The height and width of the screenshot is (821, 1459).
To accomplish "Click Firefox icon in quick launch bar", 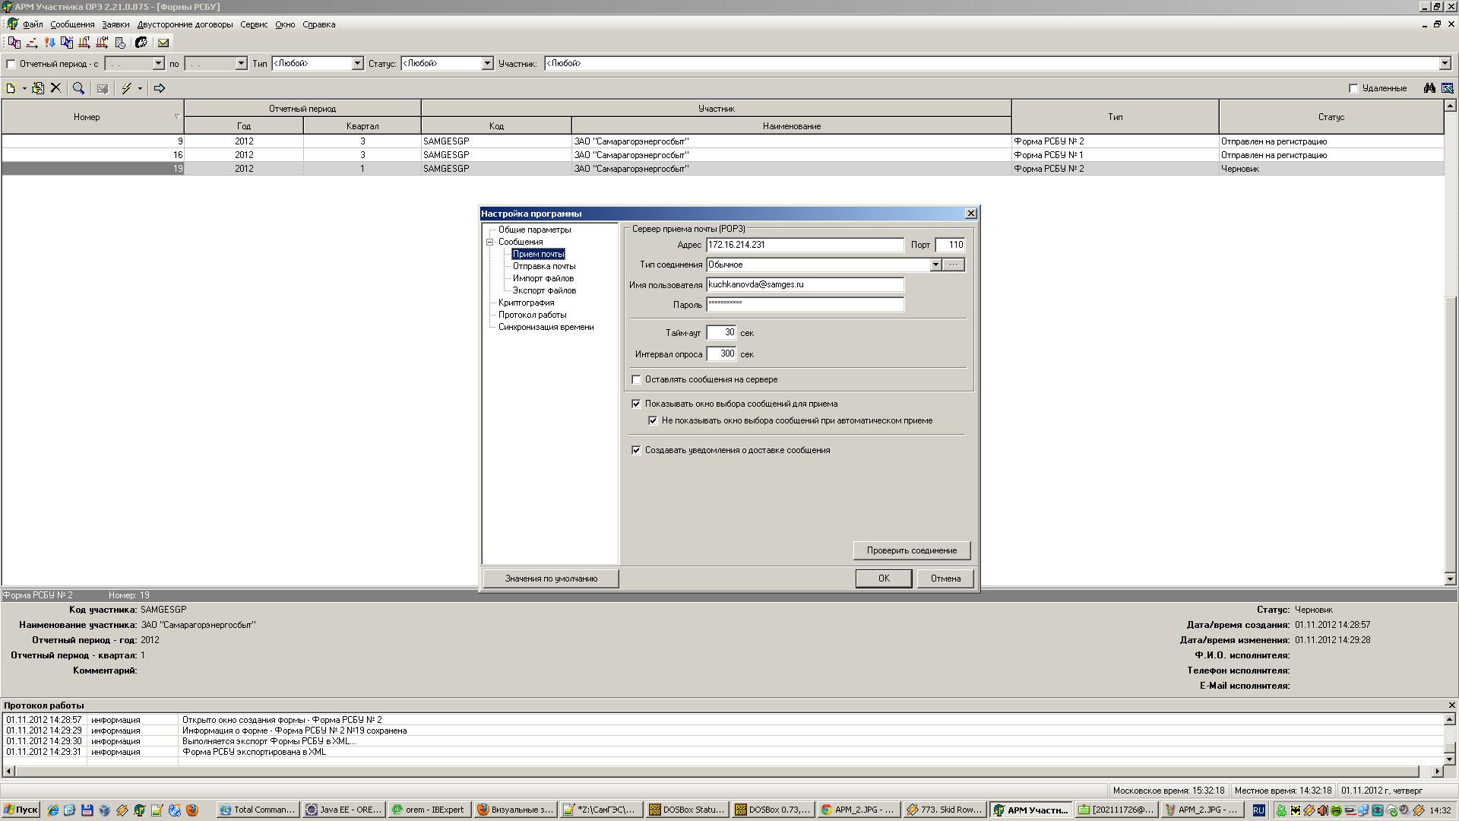I will [192, 810].
